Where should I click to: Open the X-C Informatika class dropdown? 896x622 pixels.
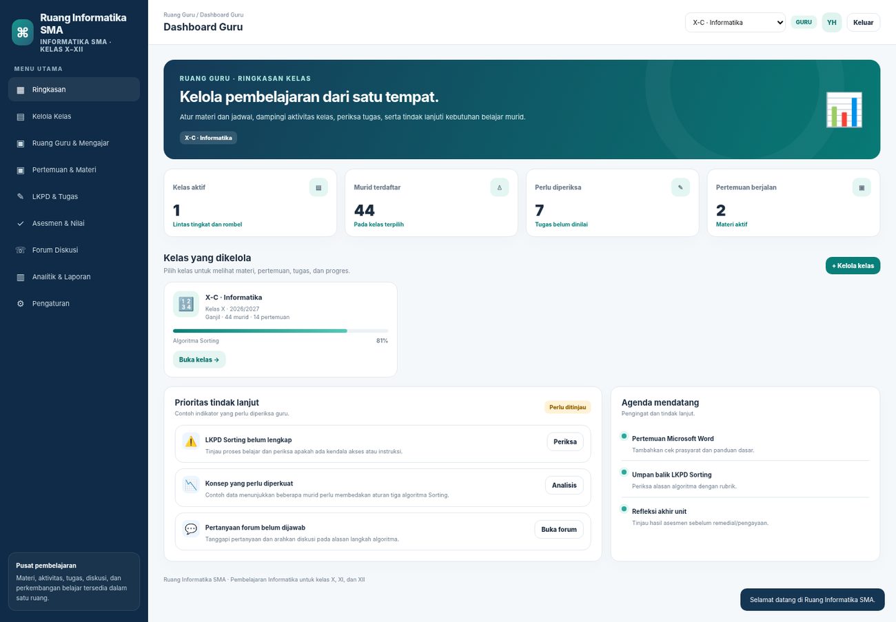[735, 23]
